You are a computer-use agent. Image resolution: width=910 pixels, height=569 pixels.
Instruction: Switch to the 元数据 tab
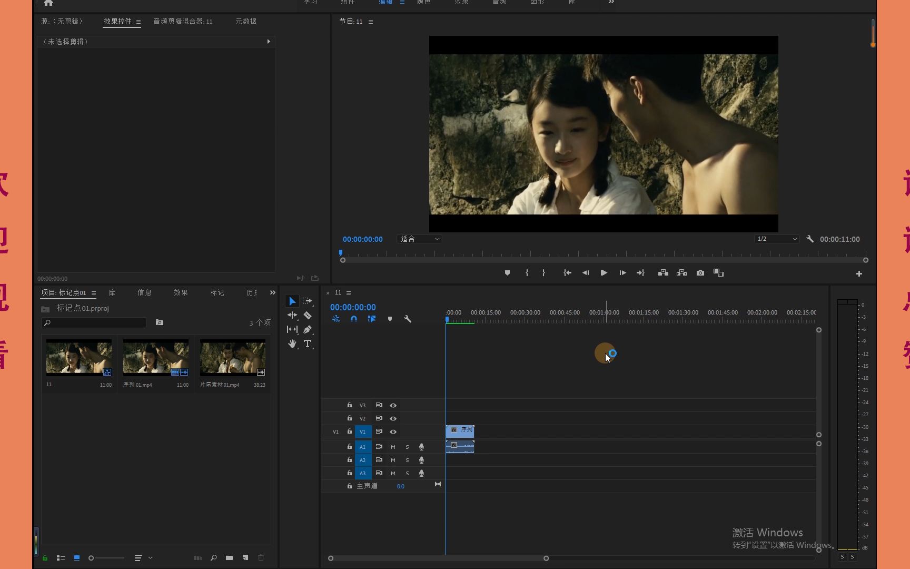click(245, 21)
